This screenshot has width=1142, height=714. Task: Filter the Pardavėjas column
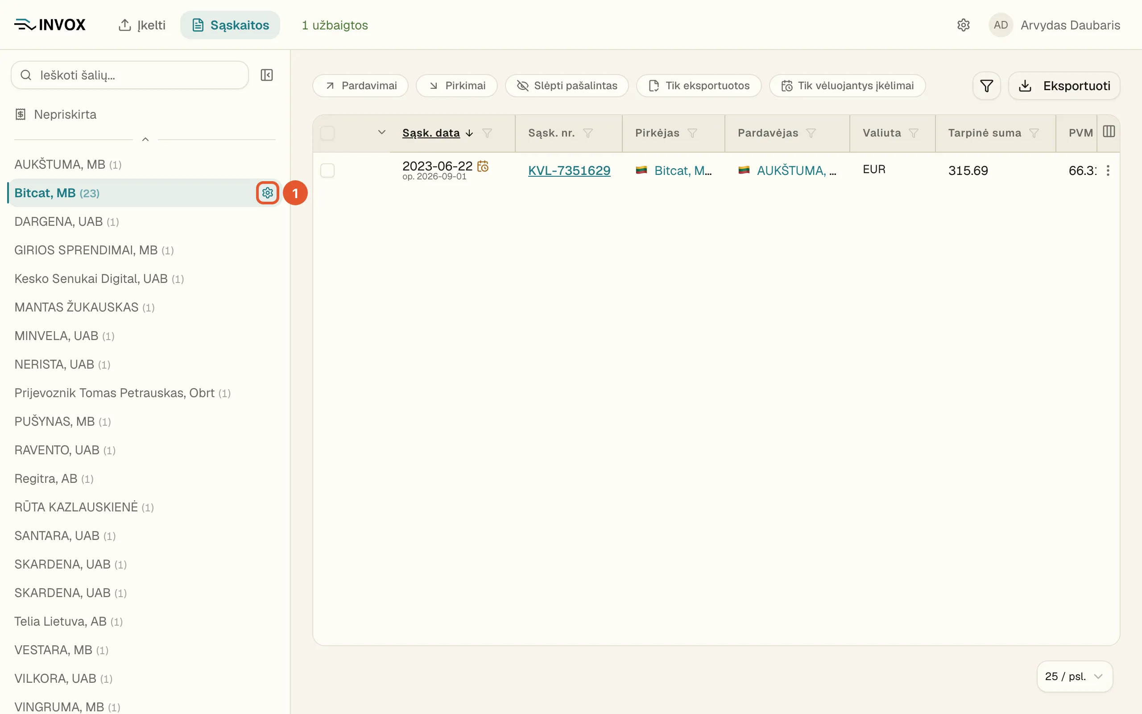pyautogui.click(x=811, y=133)
